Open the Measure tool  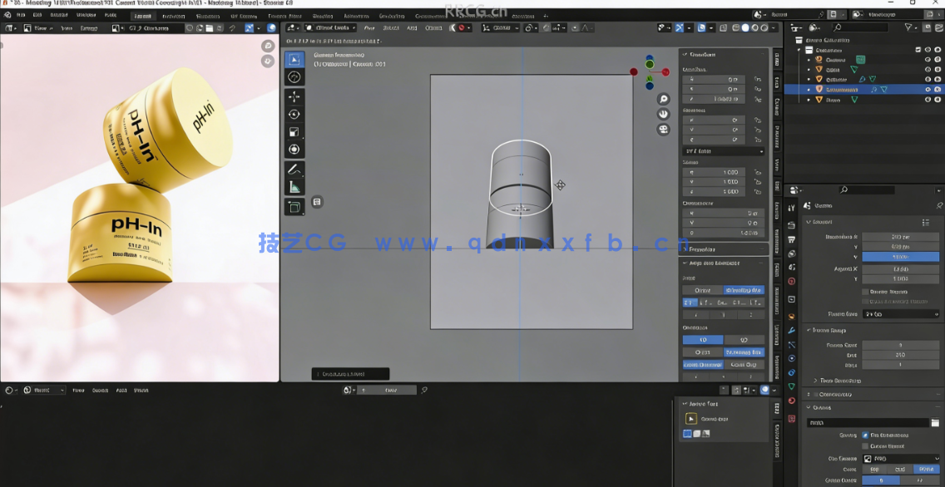coord(294,184)
